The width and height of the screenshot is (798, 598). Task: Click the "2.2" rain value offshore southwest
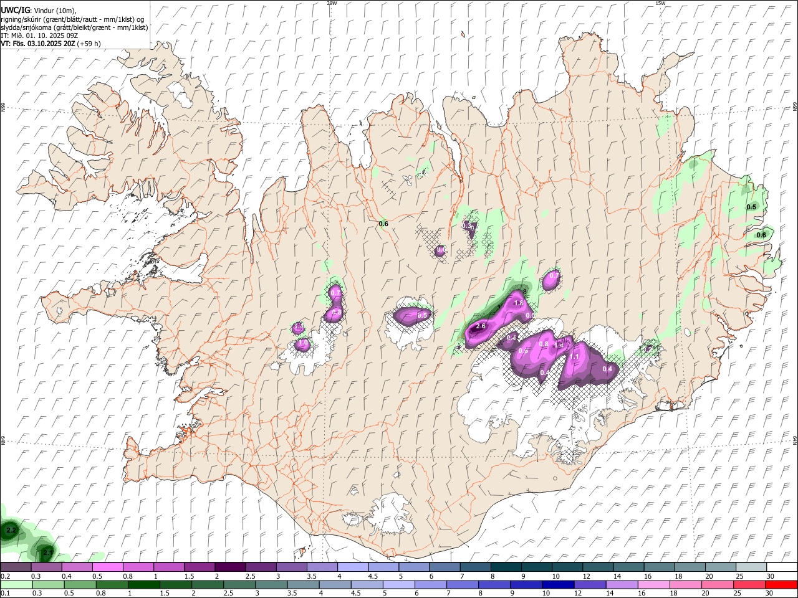tap(11, 531)
